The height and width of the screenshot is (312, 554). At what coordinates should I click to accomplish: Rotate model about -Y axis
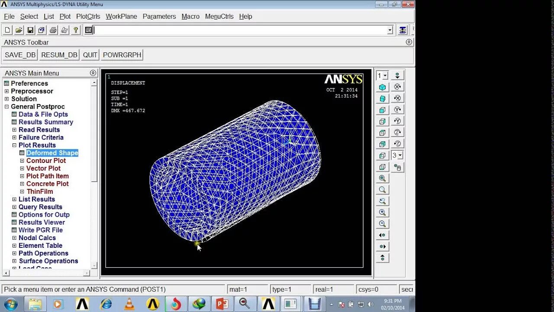[397, 121]
